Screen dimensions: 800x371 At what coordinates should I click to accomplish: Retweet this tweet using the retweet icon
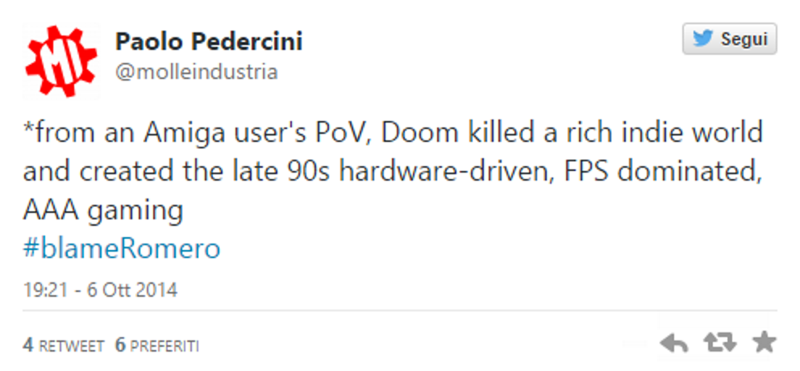[719, 344]
